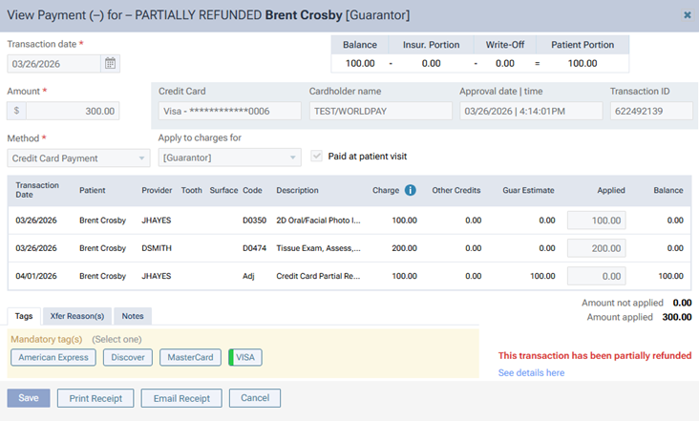Viewport: 699px width, 421px height.
Task: Close the View Payment dialog
Action: [688, 15]
